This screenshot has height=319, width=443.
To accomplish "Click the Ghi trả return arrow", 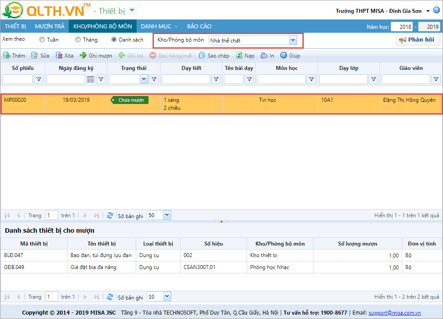I will click(x=122, y=55).
